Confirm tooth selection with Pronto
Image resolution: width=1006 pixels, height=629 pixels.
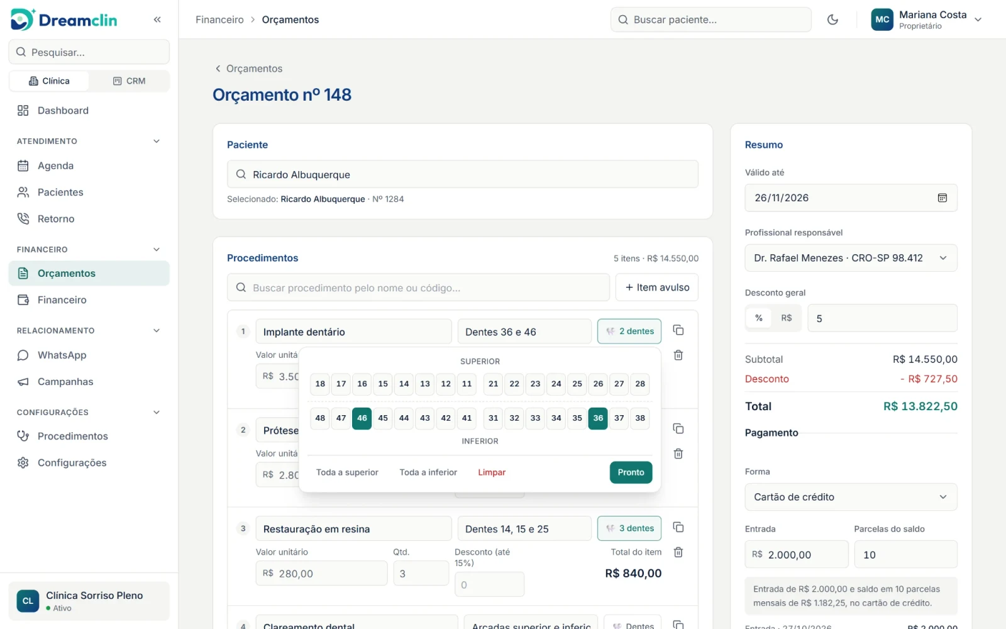click(x=631, y=472)
